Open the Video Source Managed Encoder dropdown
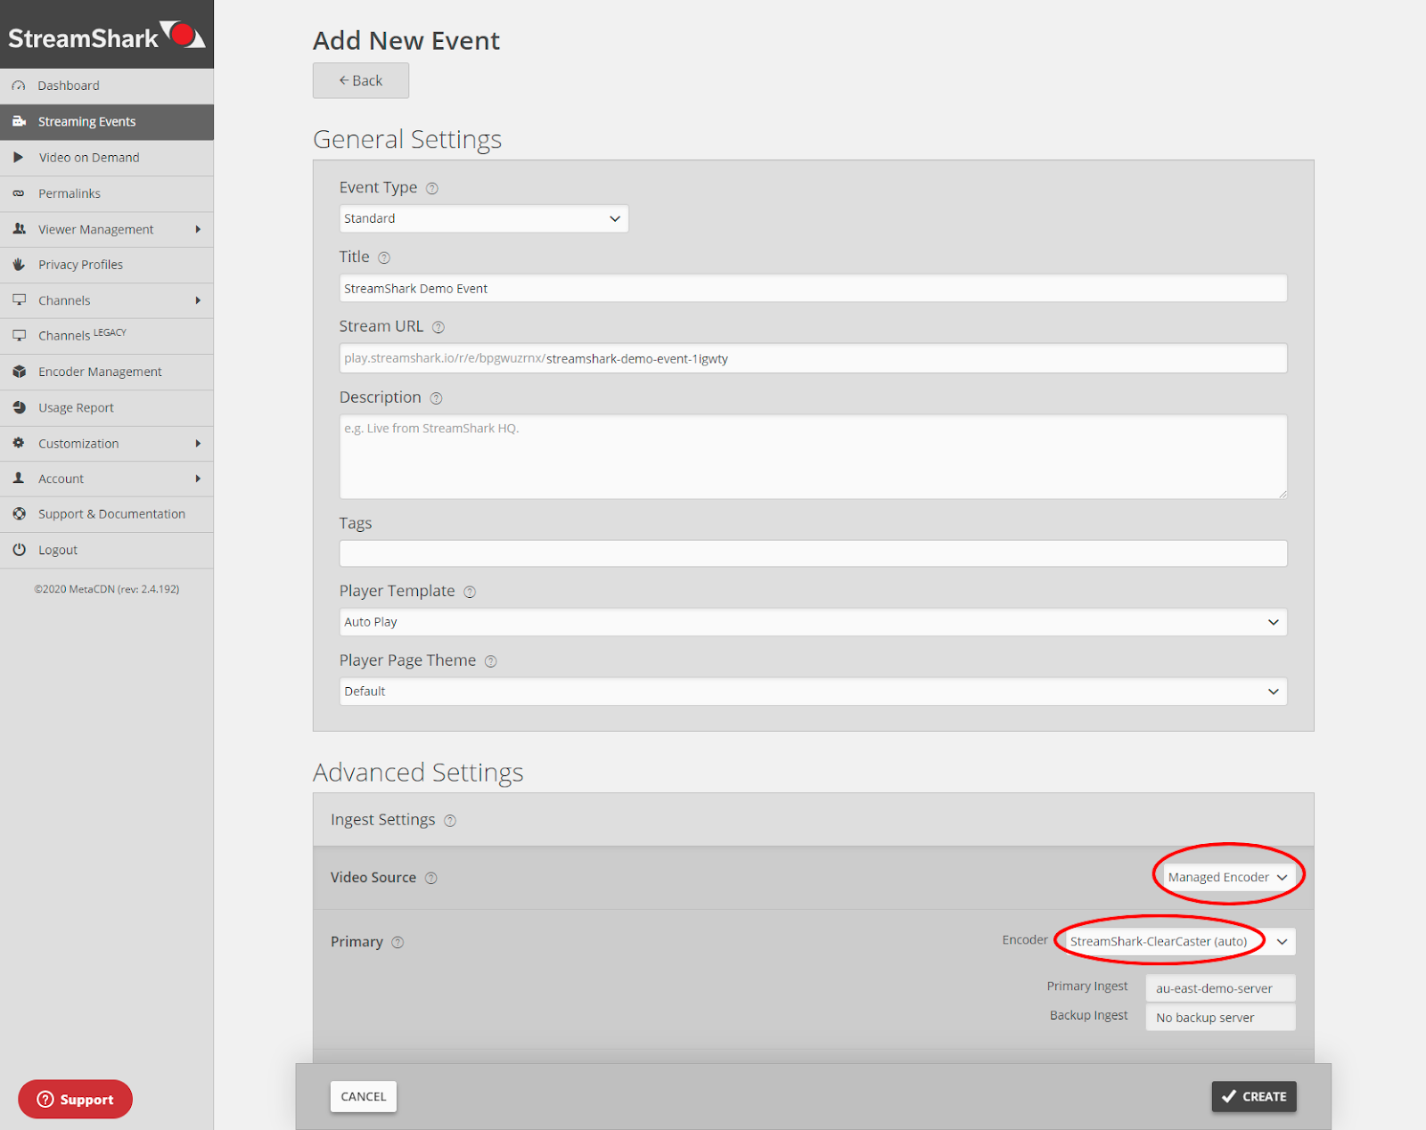The height and width of the screenshot is (1130, 1426). coord(1228,877)
